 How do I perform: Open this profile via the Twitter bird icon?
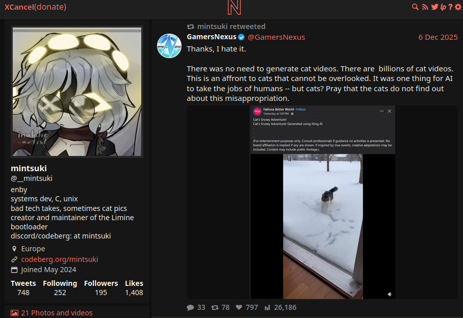434,7
